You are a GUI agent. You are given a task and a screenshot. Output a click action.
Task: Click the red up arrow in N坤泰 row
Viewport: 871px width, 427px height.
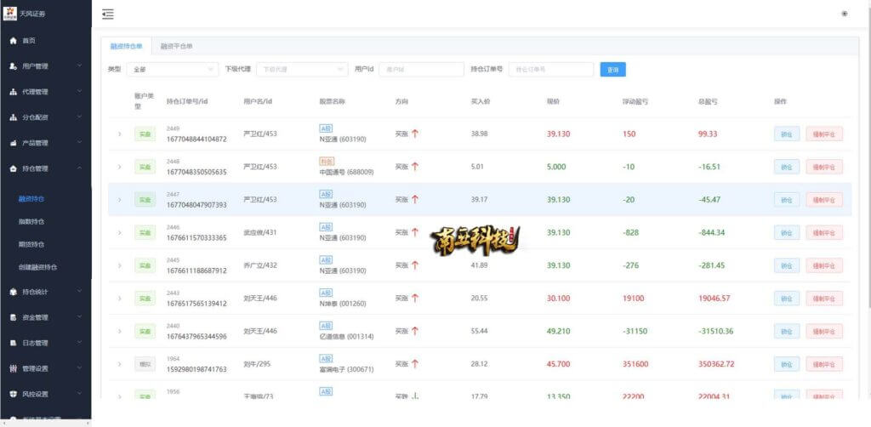click(414, 299)
